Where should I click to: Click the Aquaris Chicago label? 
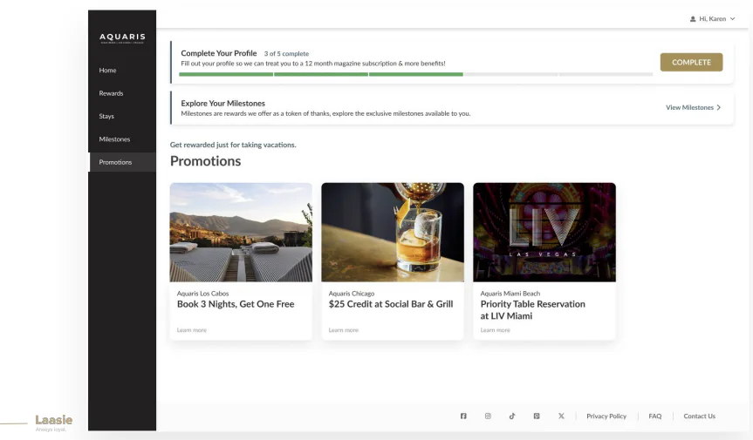pos(352,294)
